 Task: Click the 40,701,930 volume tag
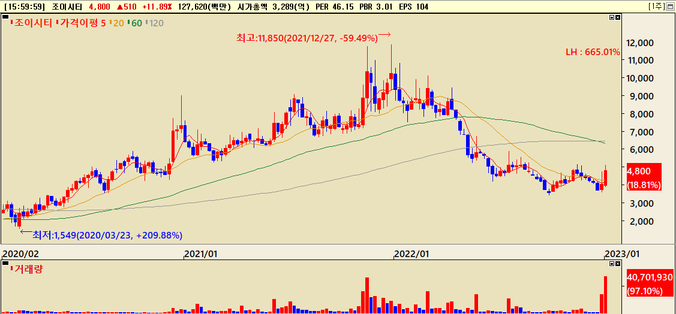[650, 283]
